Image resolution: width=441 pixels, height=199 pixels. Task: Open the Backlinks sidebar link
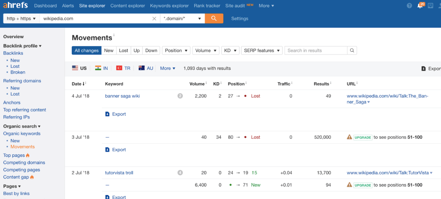[x=13, y=53]
